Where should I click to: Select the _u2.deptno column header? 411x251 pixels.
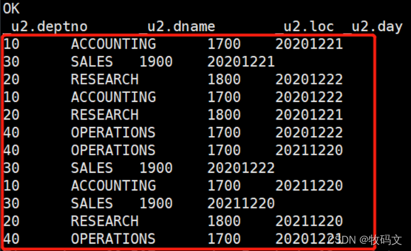[45, 27]
